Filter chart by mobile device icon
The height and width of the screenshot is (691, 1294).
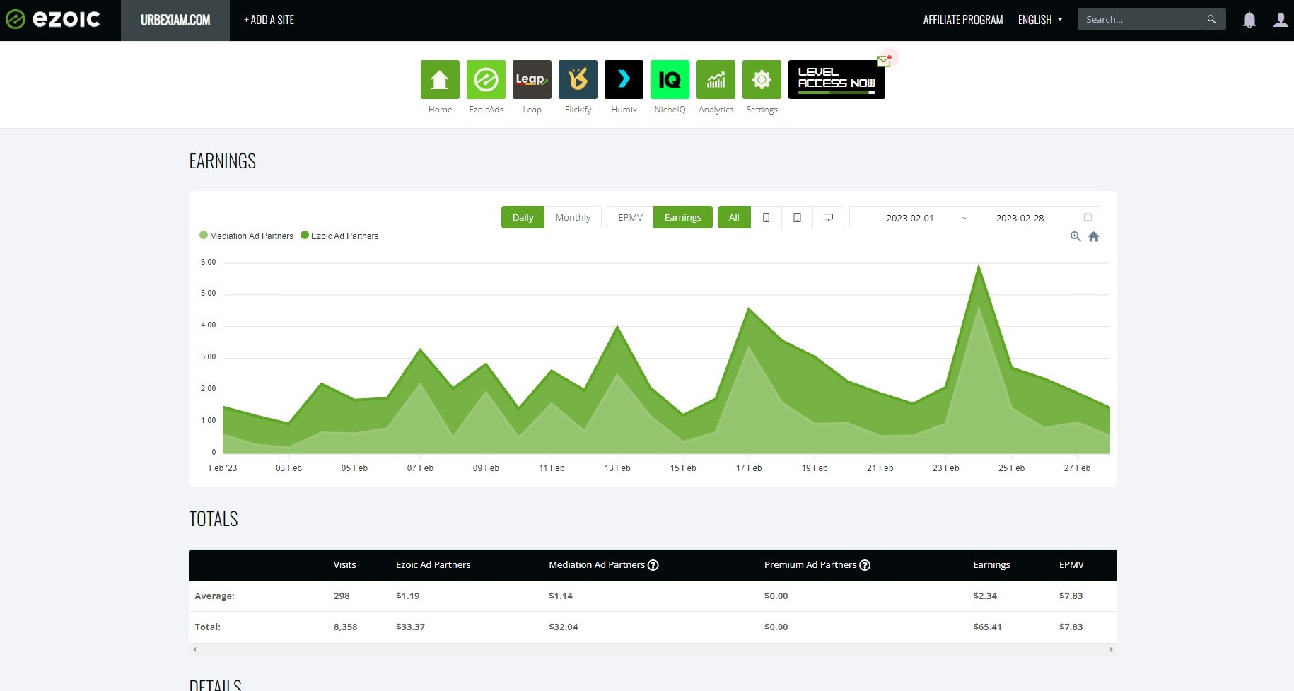(766, 217)
